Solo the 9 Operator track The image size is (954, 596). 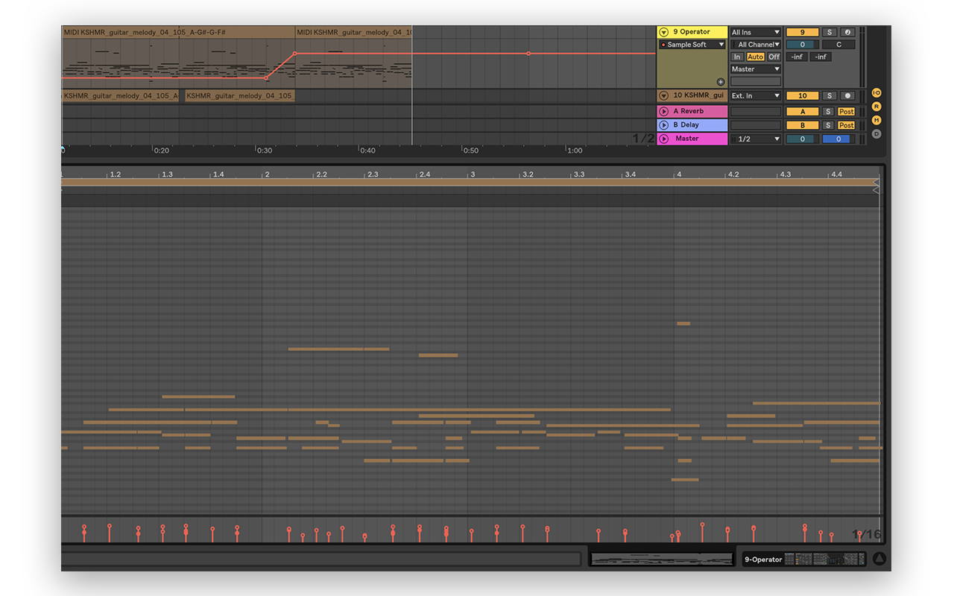[829, 32]
